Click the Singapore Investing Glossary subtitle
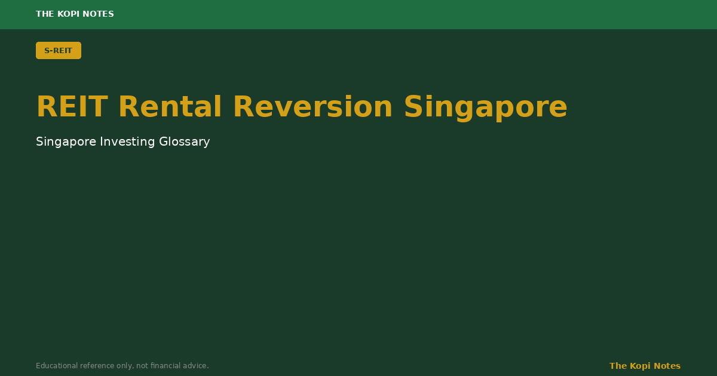The height and width of the screenshot is (376, 717). [x=123, y=142]
